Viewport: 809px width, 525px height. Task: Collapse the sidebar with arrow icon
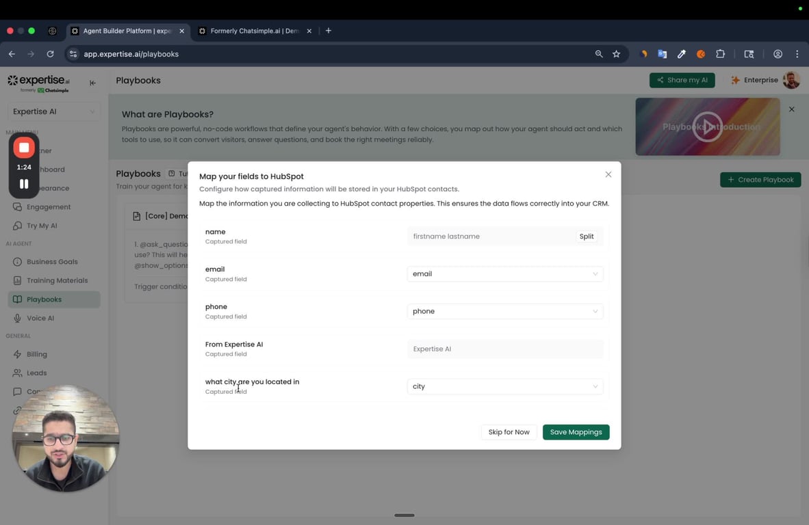coord(92,83)
